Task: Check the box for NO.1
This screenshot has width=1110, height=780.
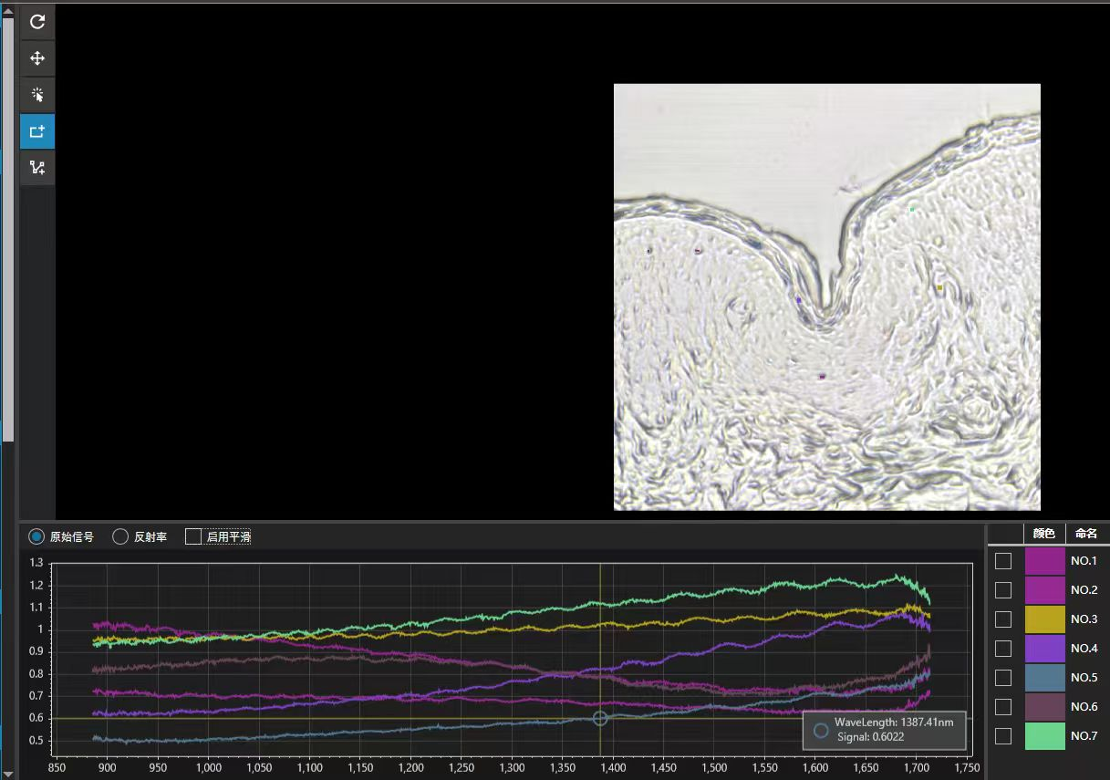Action: coord(1003,561)
